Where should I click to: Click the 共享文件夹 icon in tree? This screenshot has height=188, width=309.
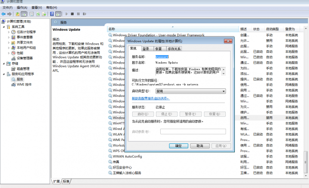tap(13, 43)
